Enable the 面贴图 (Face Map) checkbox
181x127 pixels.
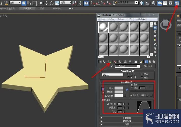tap(129, 77)
